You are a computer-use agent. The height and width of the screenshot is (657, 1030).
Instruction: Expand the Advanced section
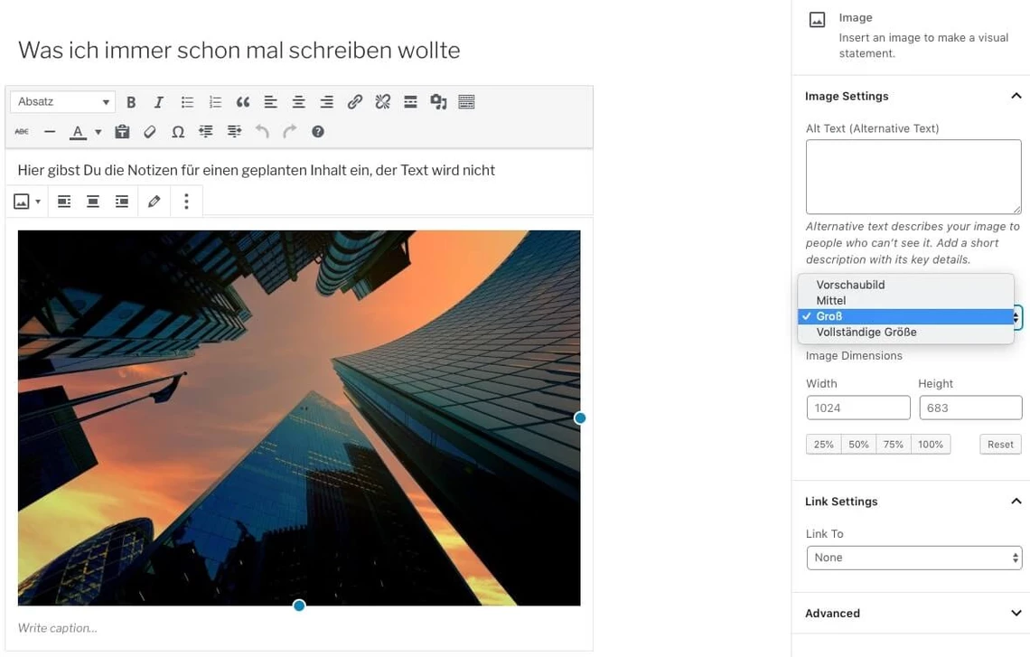pyautogui.click(x=1016, y=613)
